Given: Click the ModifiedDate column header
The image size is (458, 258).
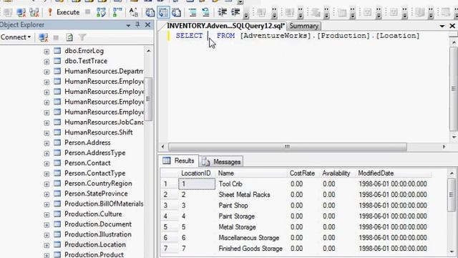Looking at the screenshot, I should coord(394,173).
